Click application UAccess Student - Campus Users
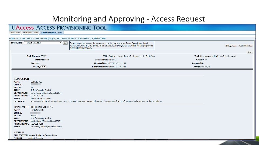 coord(43,135)
